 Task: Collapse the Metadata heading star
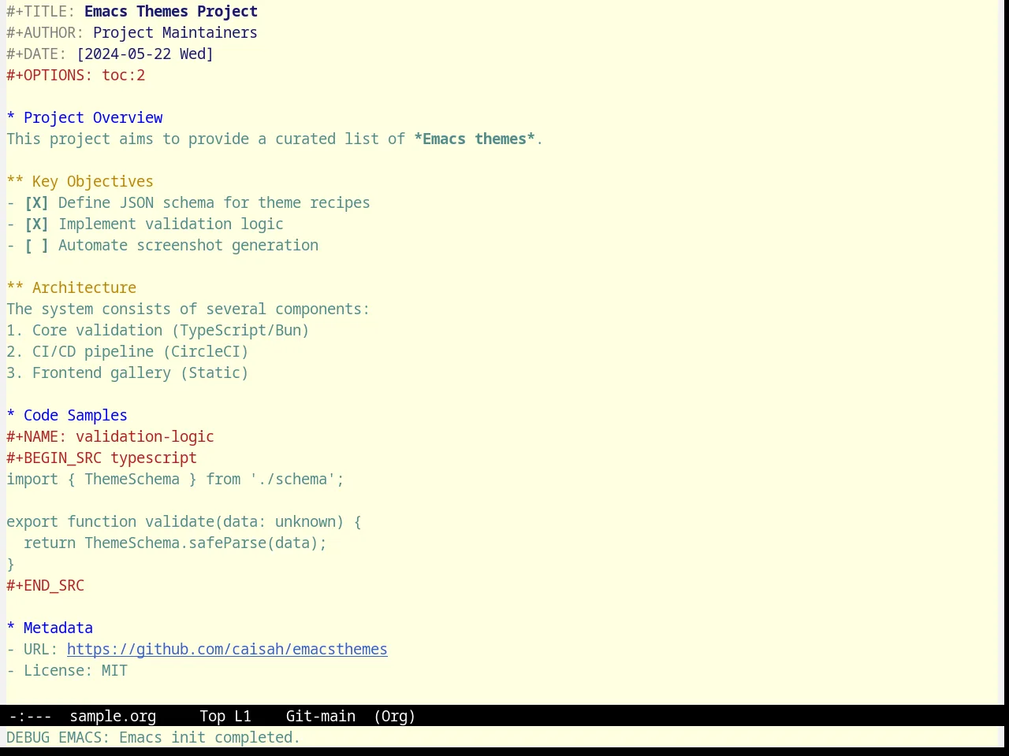tap(10, 628)
